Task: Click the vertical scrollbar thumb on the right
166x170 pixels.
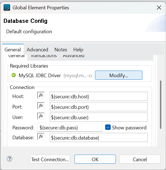Action: pyautogui.click(x=161, y=104)
